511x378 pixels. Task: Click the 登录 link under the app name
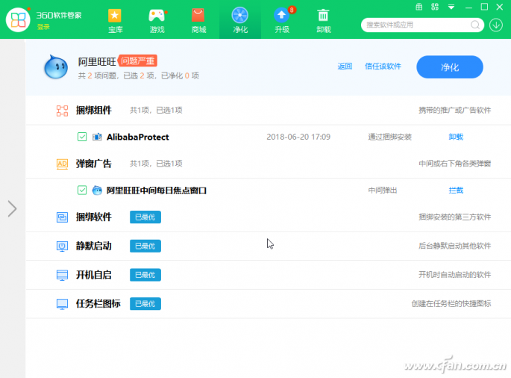pos(43,27)
